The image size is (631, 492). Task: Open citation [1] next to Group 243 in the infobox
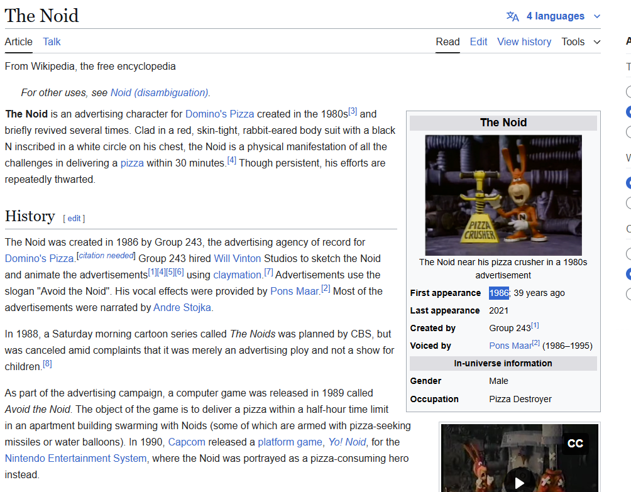click(535, 325)
